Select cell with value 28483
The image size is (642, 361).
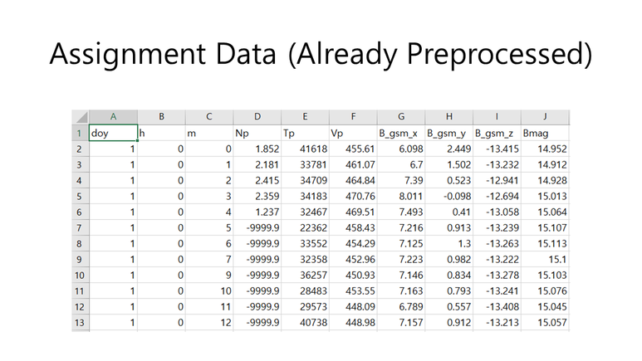coord(305,291)
